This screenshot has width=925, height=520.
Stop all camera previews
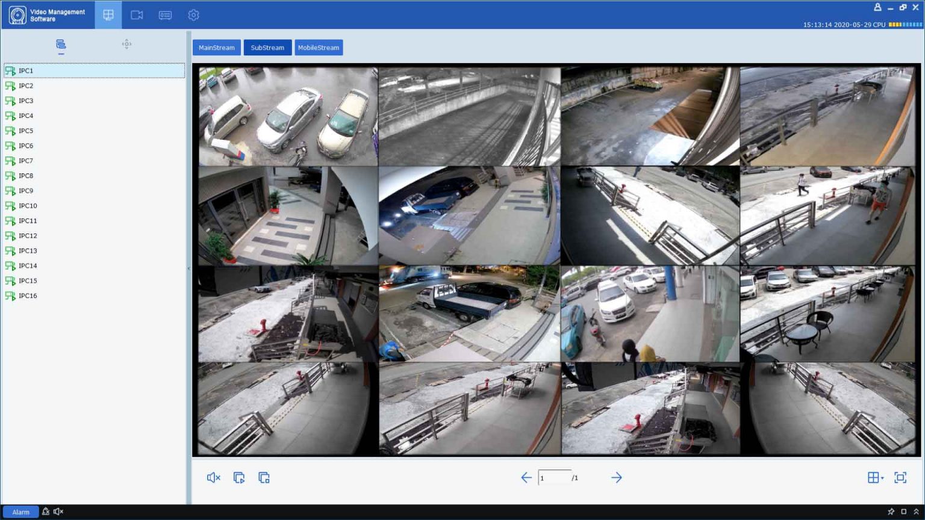[x=264, y=477]
